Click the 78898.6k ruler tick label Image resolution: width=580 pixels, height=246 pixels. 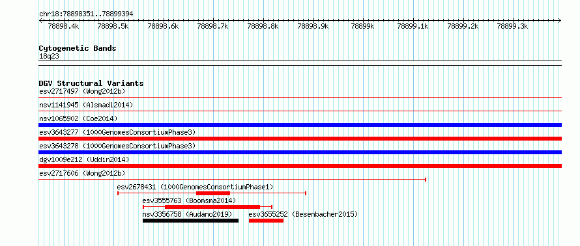coord(163,26)
